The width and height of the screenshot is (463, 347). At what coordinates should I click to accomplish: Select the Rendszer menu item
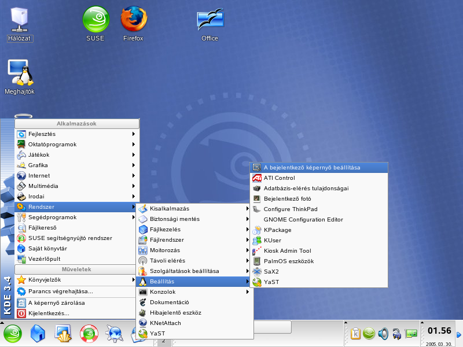click(x=75, y=207)
